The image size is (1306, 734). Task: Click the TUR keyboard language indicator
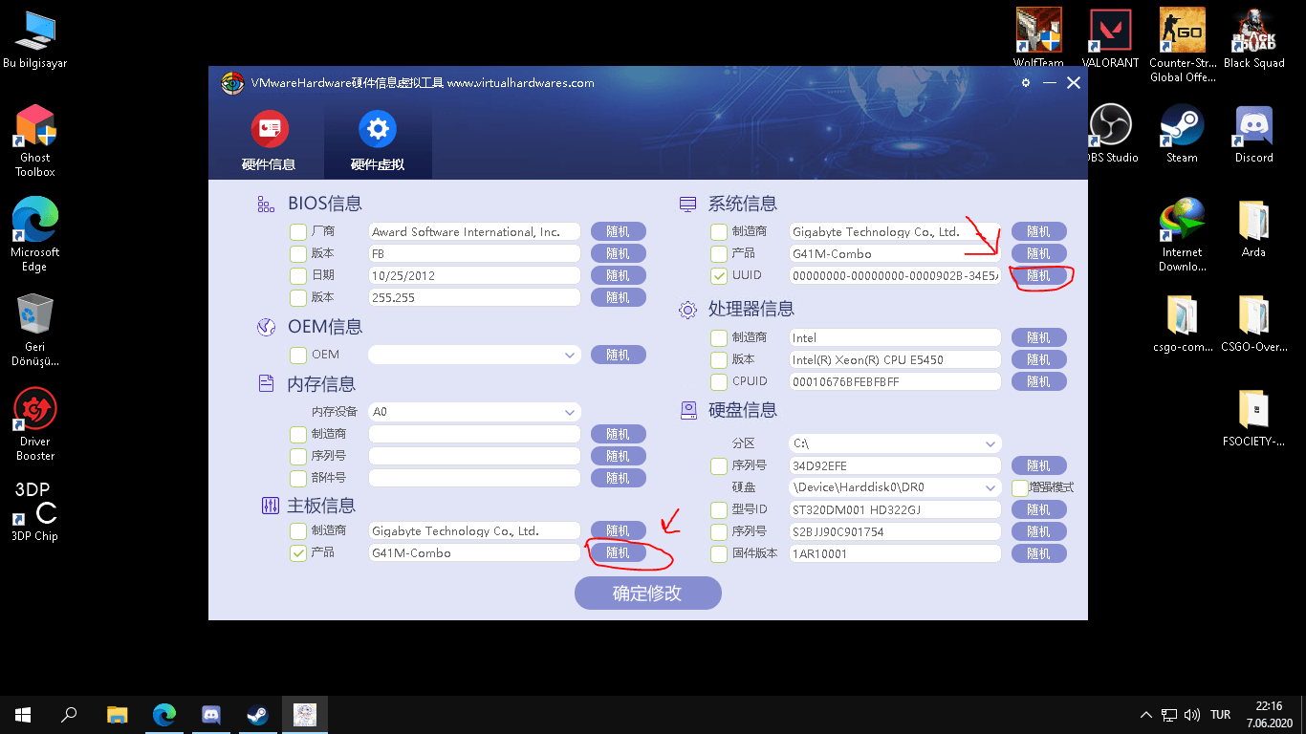point(1220,715)
